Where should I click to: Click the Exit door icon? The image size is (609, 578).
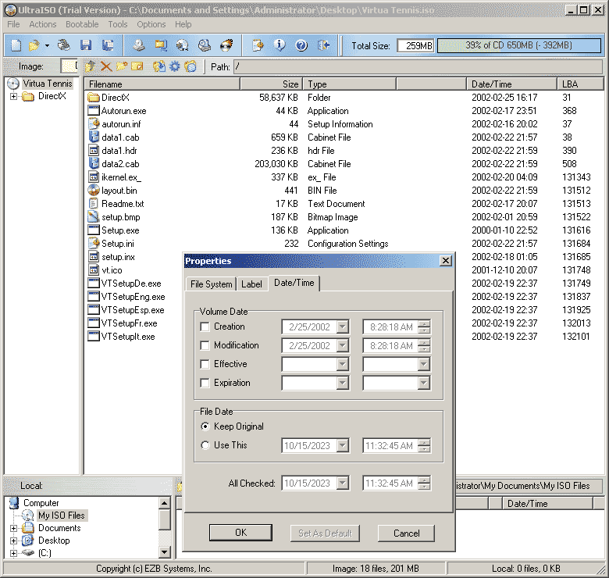pos(323,45)
